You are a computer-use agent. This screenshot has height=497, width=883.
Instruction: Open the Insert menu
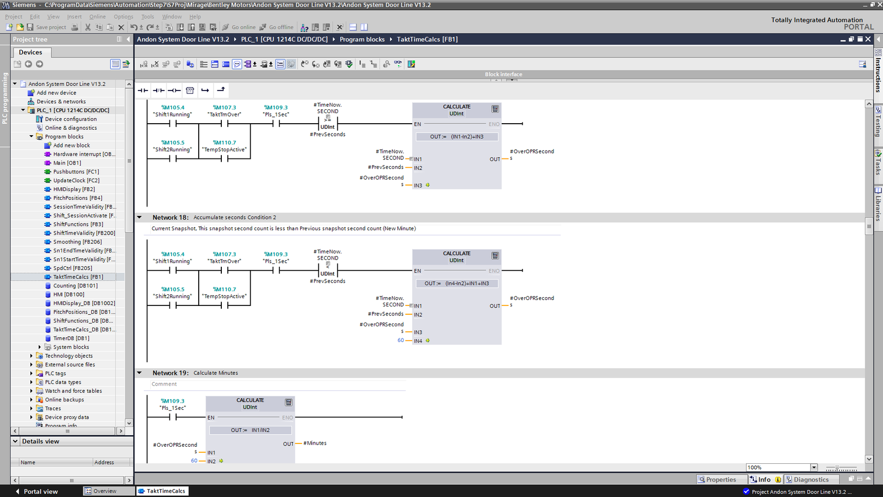75,17
